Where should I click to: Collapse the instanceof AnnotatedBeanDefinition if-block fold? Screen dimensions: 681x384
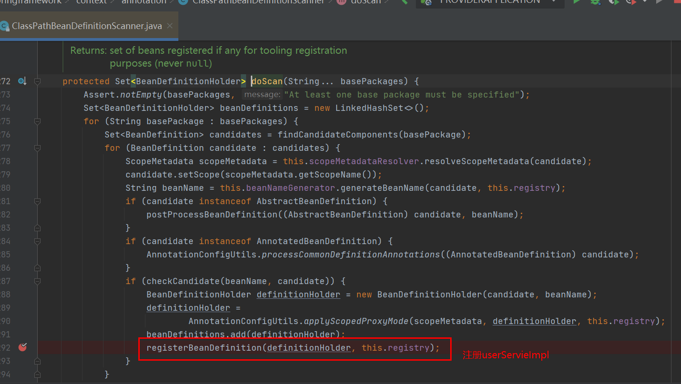pos(37,241)
